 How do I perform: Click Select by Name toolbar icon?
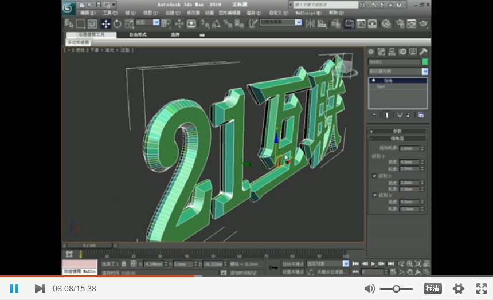(x=69, y=23)
